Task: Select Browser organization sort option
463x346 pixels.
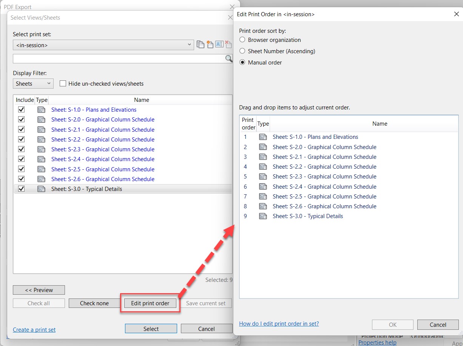Action: coord(242,40)
